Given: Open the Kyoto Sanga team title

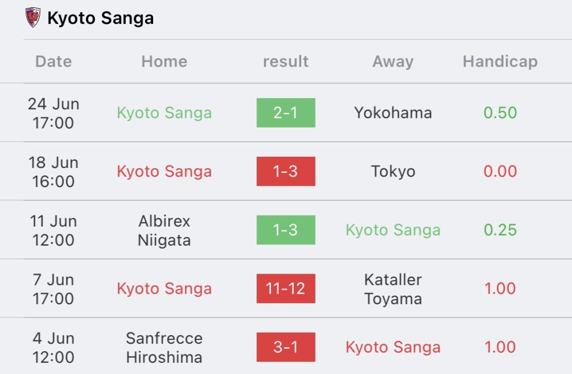Looking at the screenshot, I should [x=101, y=18].
